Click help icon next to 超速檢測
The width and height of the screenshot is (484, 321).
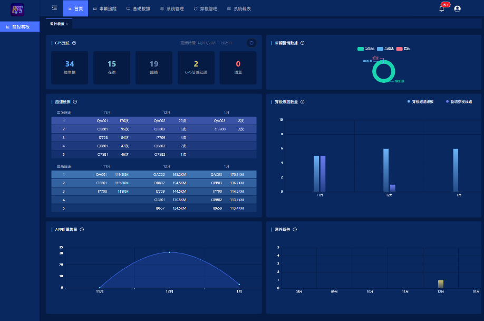(x=75, y=102)
